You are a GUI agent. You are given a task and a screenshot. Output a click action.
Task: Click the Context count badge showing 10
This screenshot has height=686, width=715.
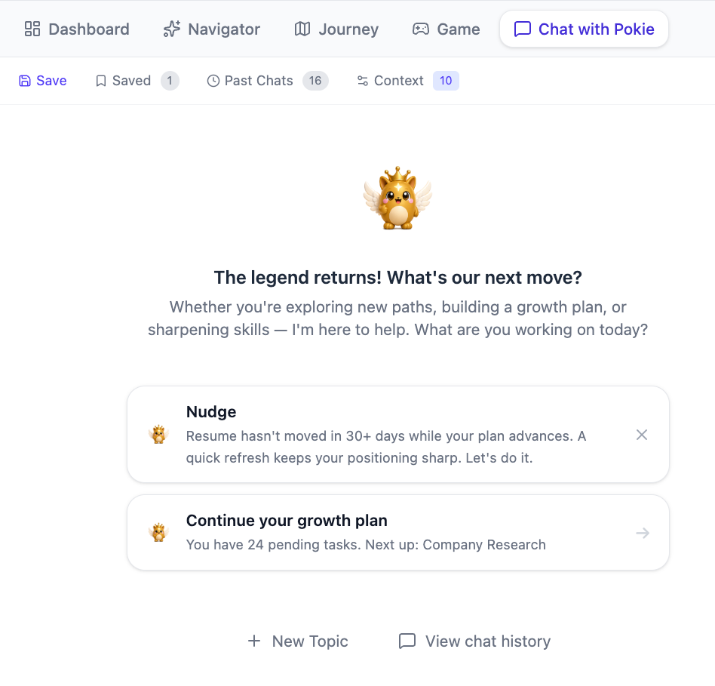point(446,81)
